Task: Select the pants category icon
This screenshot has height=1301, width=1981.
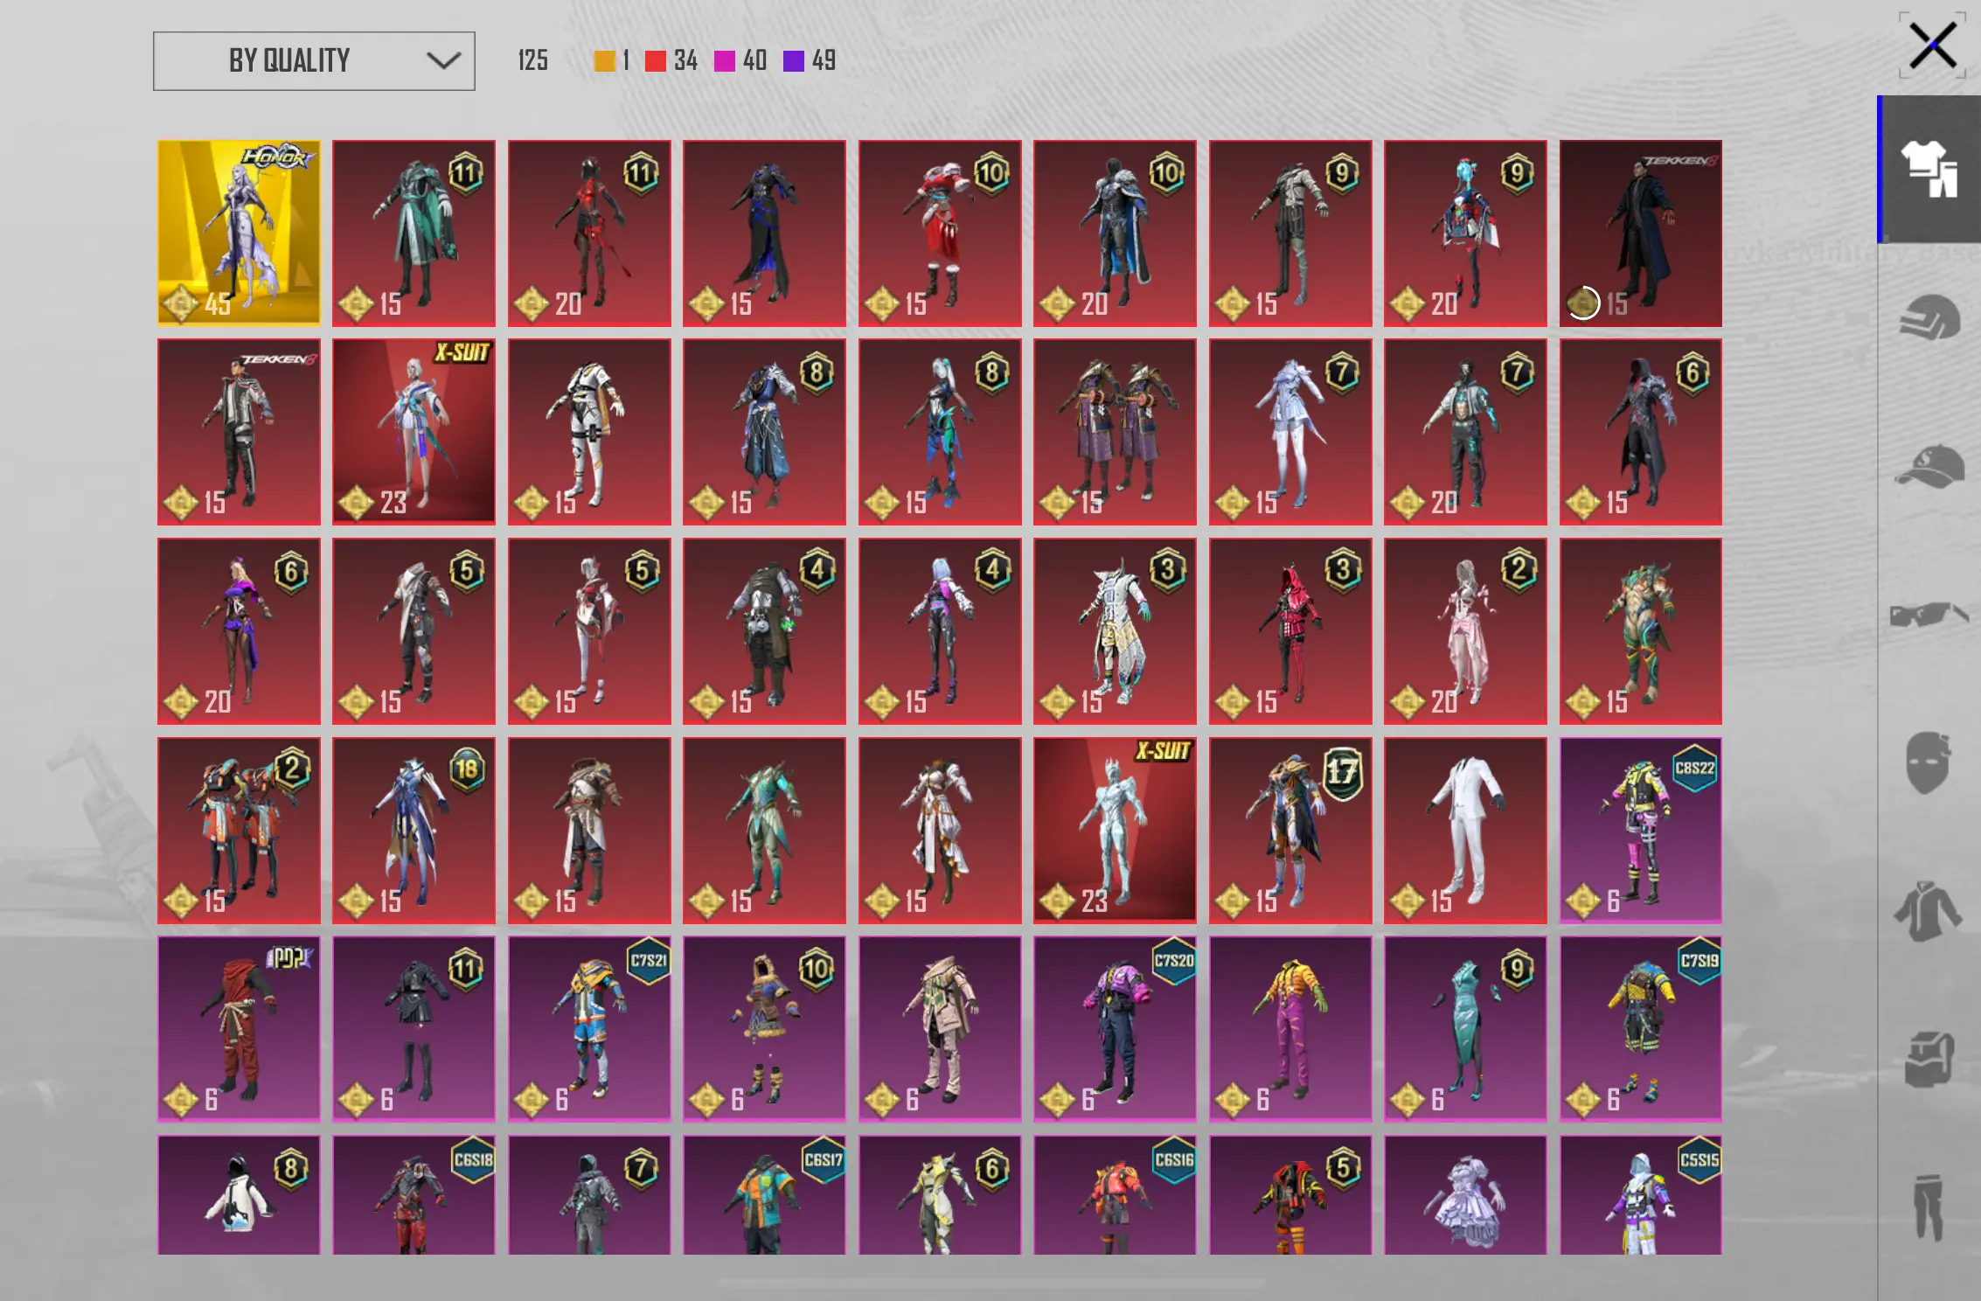Action: pos(1929,1207)
